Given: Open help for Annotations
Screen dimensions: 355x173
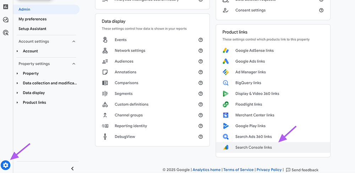Looking at the screenshot, I should click(201, 72).
